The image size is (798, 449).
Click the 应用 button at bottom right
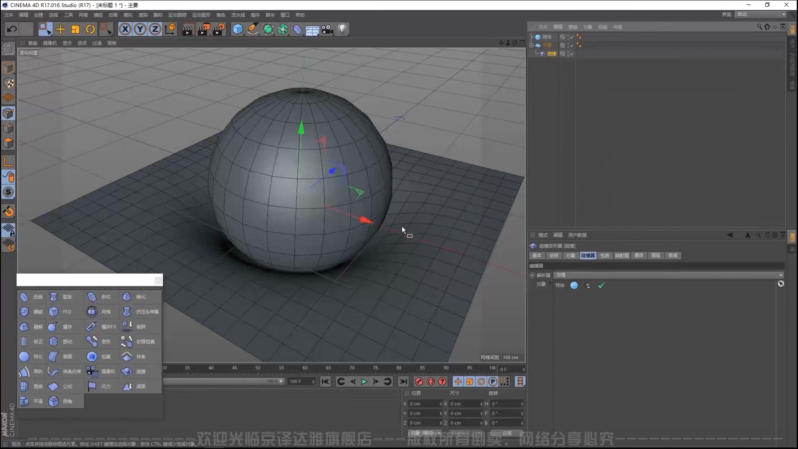tap(507, 433)
